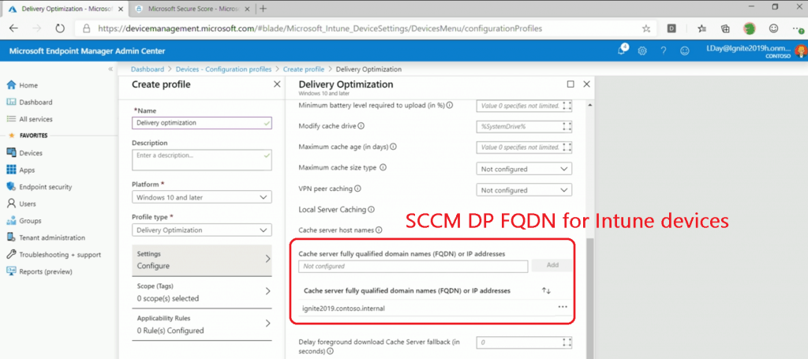Open the help question mark icon
The width and height of the screenshot is (808, 359).
(663, 51)
